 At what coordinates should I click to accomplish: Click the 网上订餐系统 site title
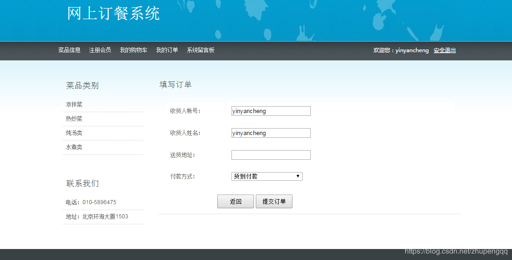(x=113, y=14)
